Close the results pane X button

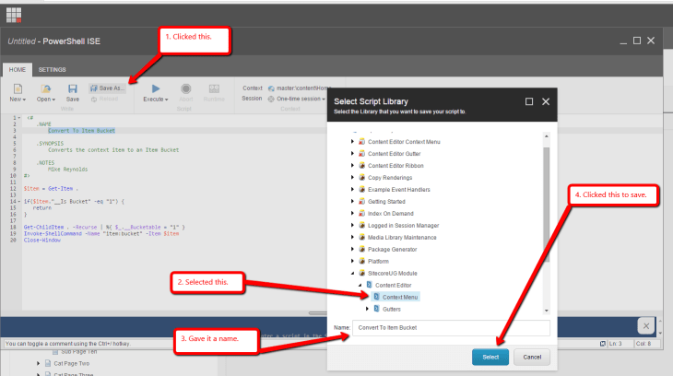click(646, 326)
